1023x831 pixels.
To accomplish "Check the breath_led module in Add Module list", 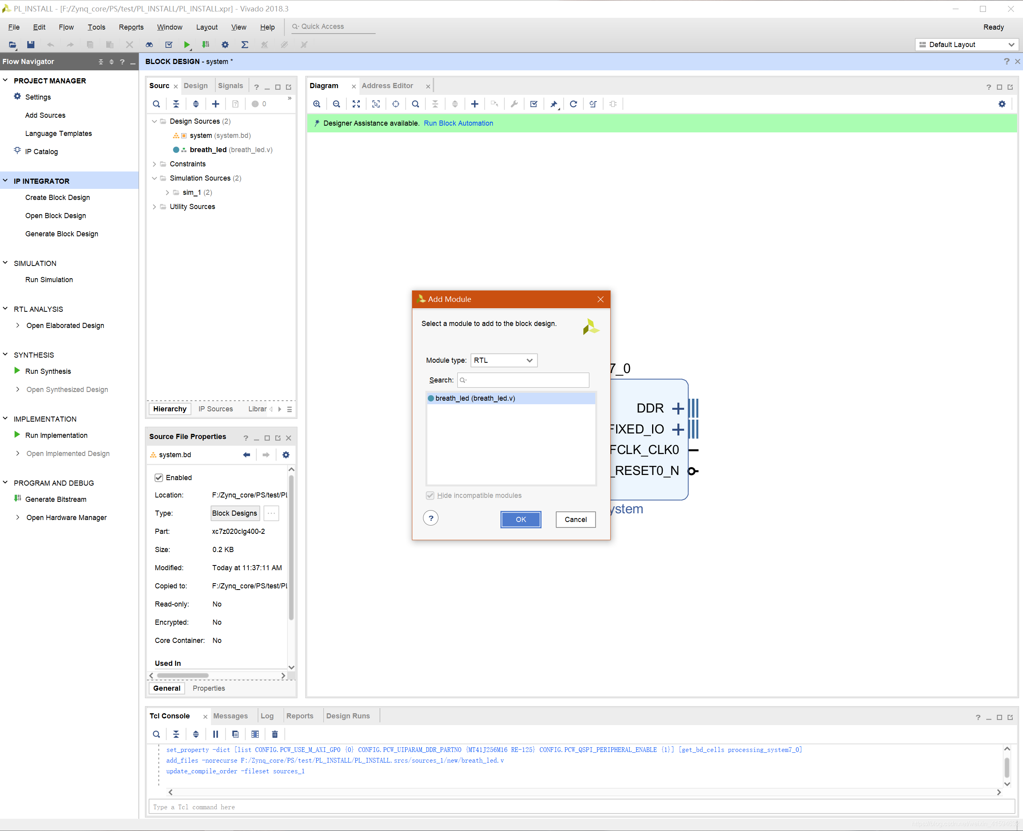I will tap(473, 397).
